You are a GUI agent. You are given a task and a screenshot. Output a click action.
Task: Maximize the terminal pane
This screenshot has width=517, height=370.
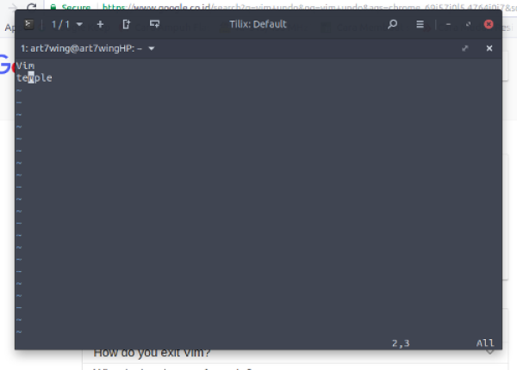pyautogui.click(x=465, y=48)
